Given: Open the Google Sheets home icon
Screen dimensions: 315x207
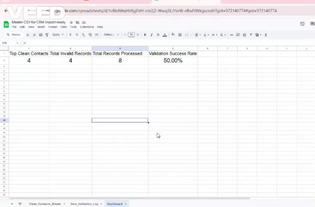Looking at the screenshot, I should tap(6, 24).
